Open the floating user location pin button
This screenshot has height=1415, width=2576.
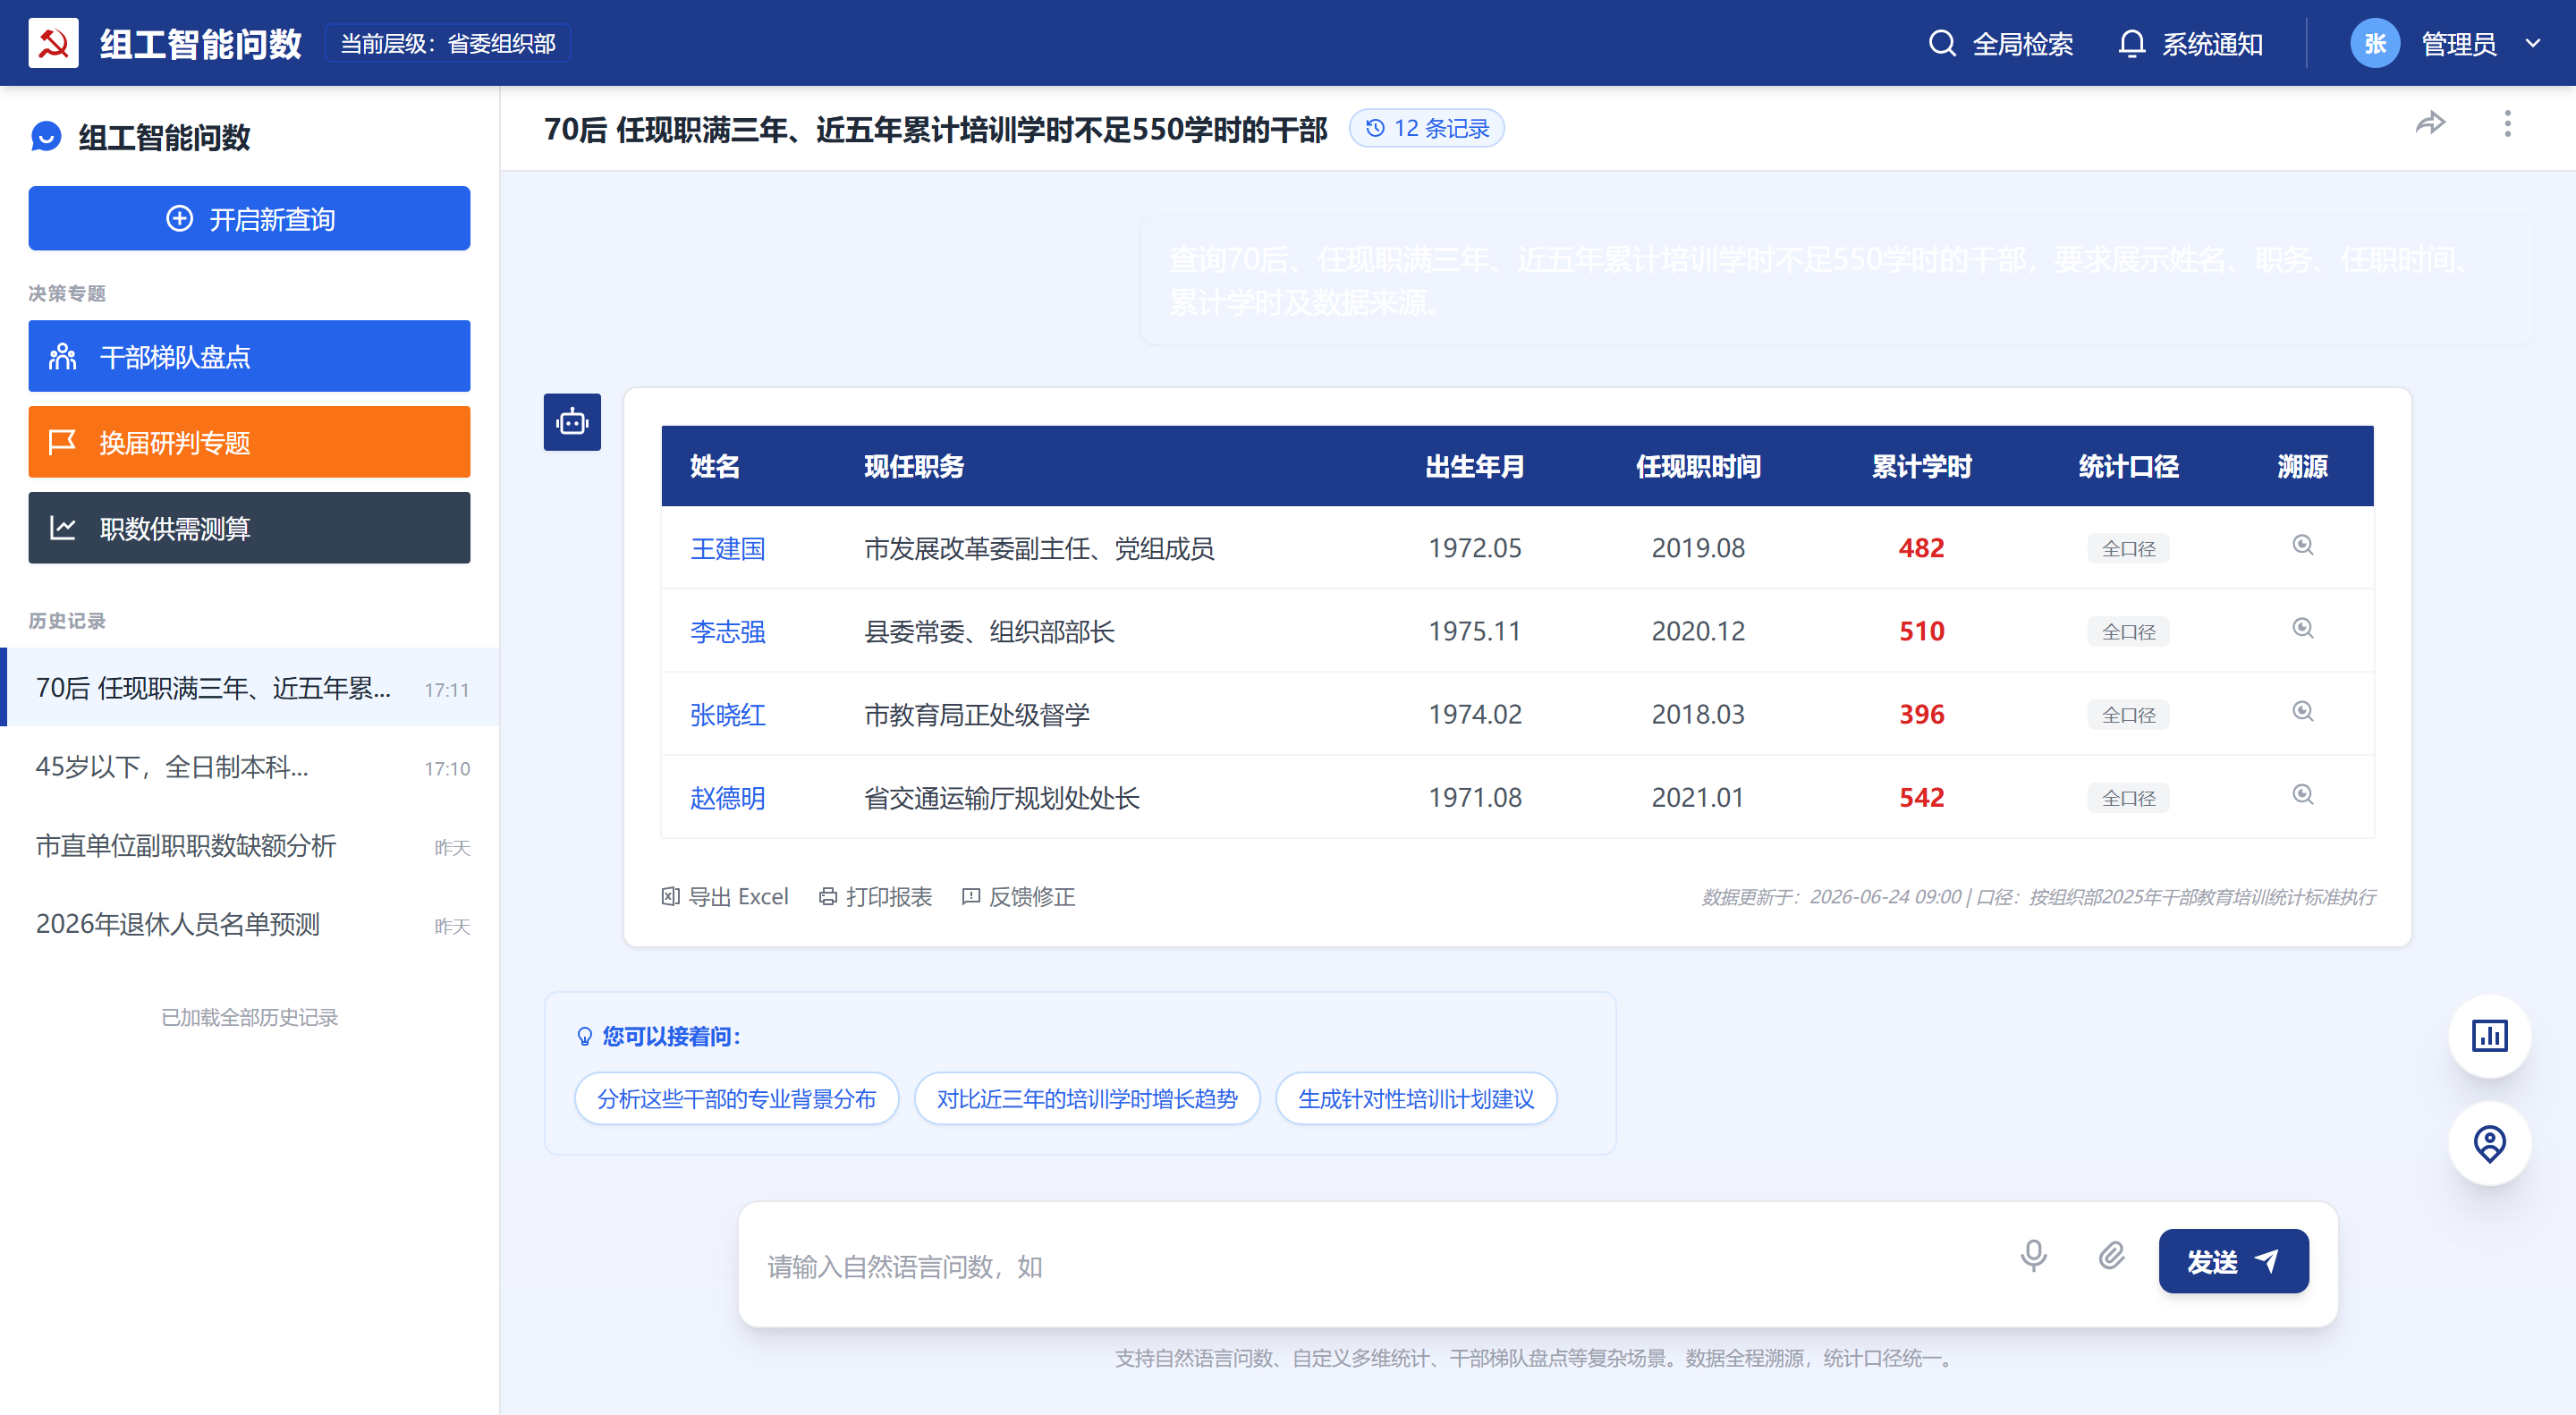pyautogui.click(x=2489, y=1142)
